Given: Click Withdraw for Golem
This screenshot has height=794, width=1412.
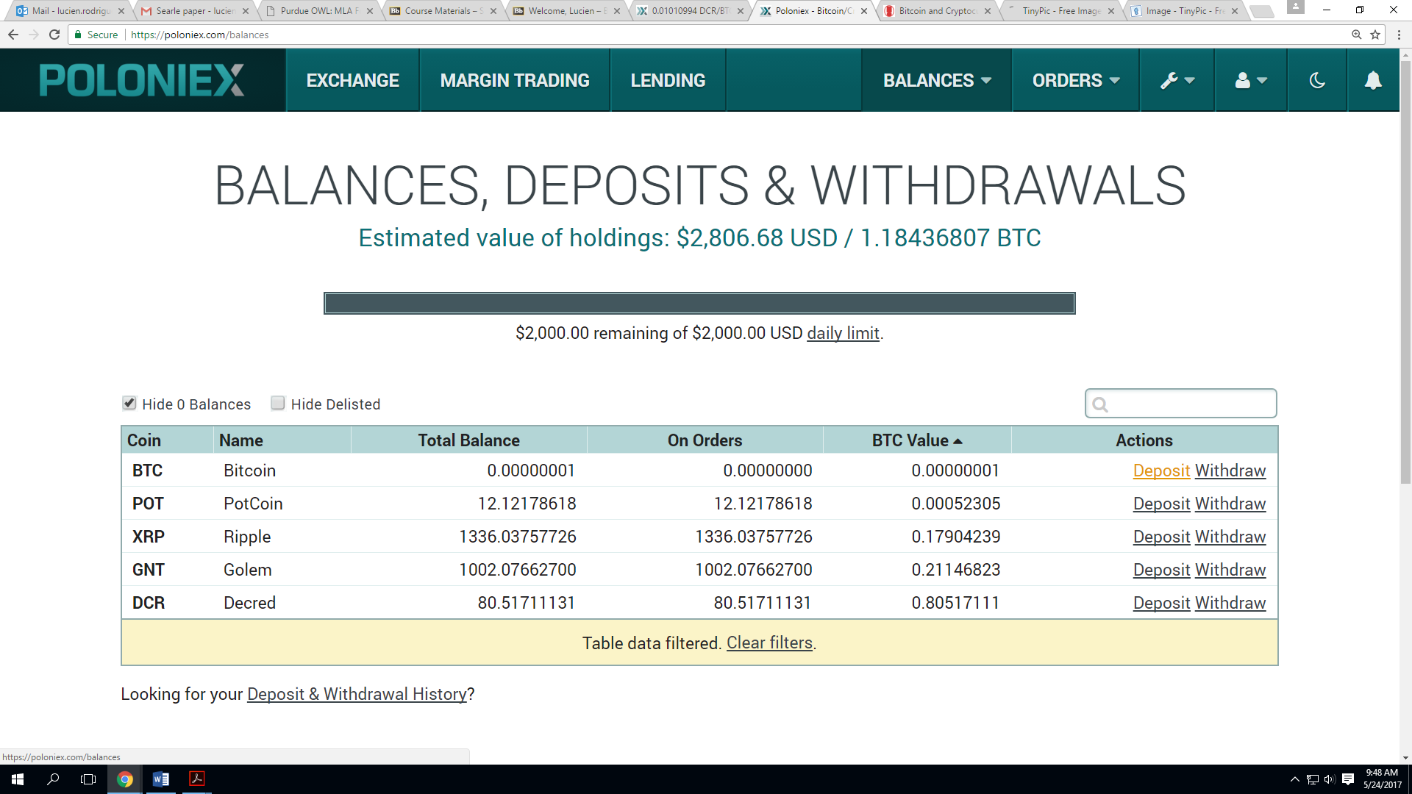Looking at the screenshot, I should [x=1230, y=570].
